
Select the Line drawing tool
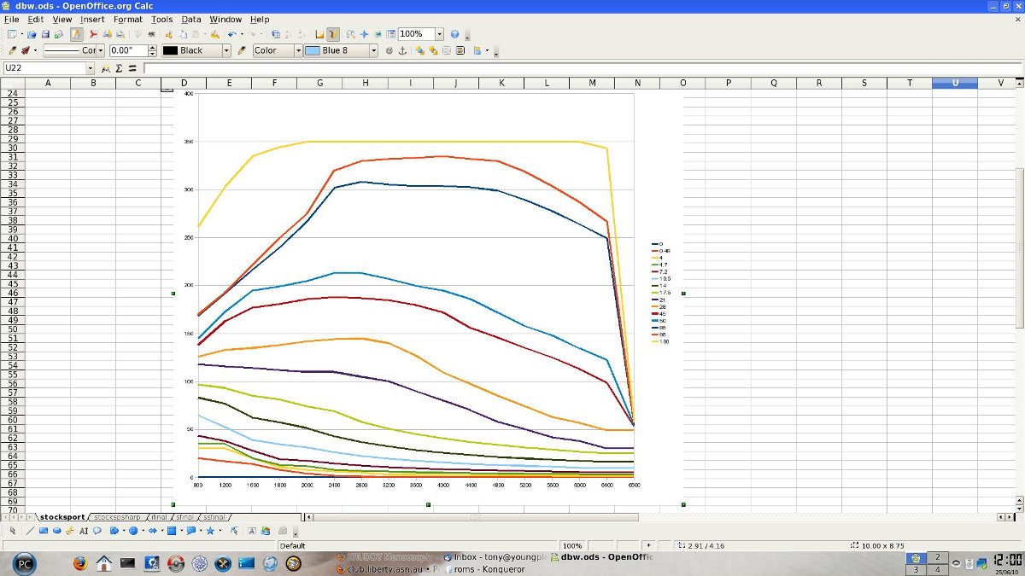[x=30, y=531]
